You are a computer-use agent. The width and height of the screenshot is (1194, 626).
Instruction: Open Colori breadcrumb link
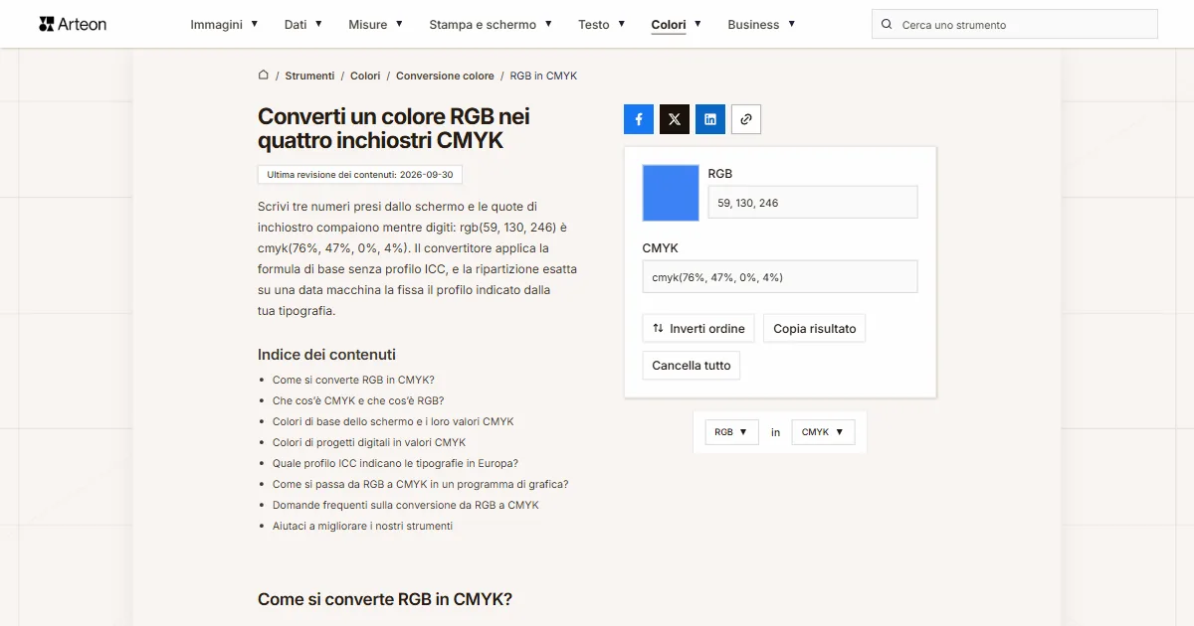(365, 76)
